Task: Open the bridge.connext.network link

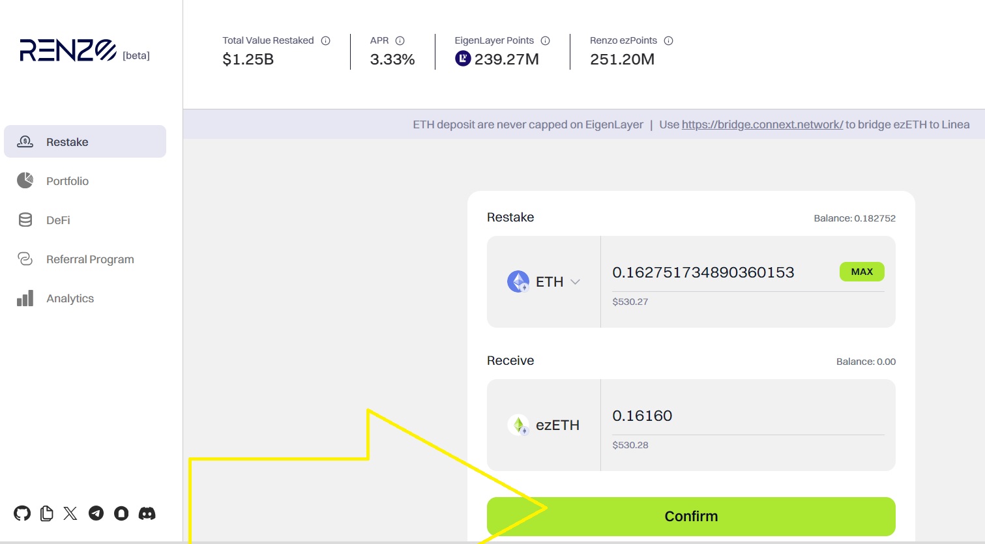Action: (x=762, y=124)
